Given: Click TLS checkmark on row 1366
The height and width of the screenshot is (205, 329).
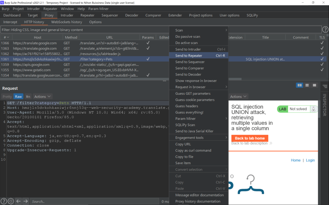Looking at the screenshot, I should click(322, 43).
